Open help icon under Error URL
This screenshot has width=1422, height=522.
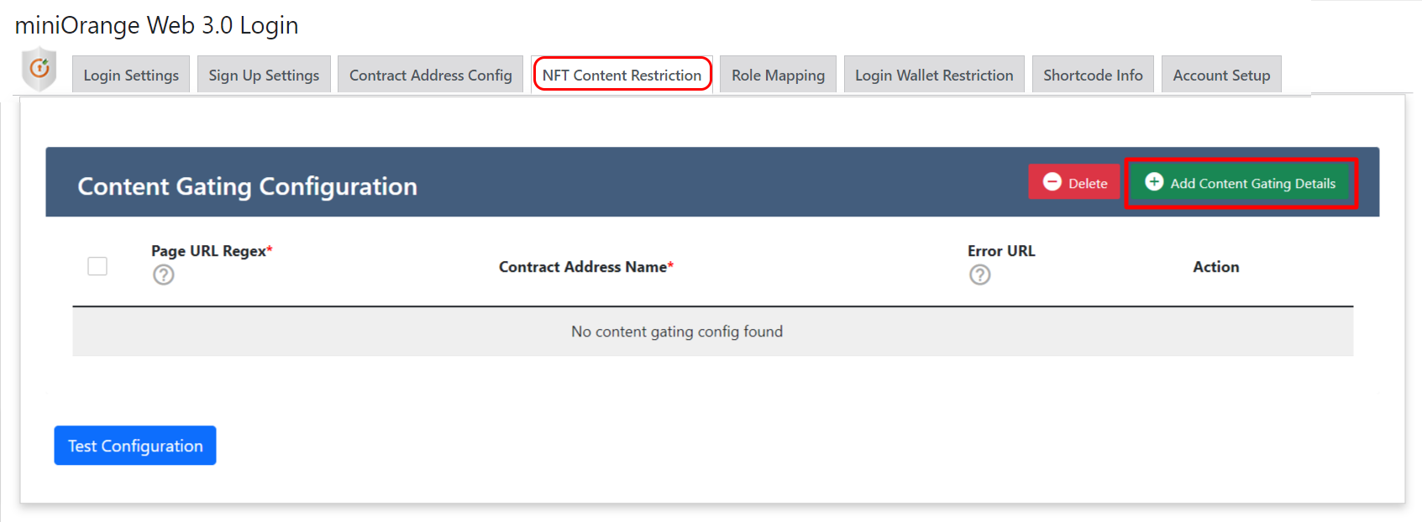tap(979, 274)
